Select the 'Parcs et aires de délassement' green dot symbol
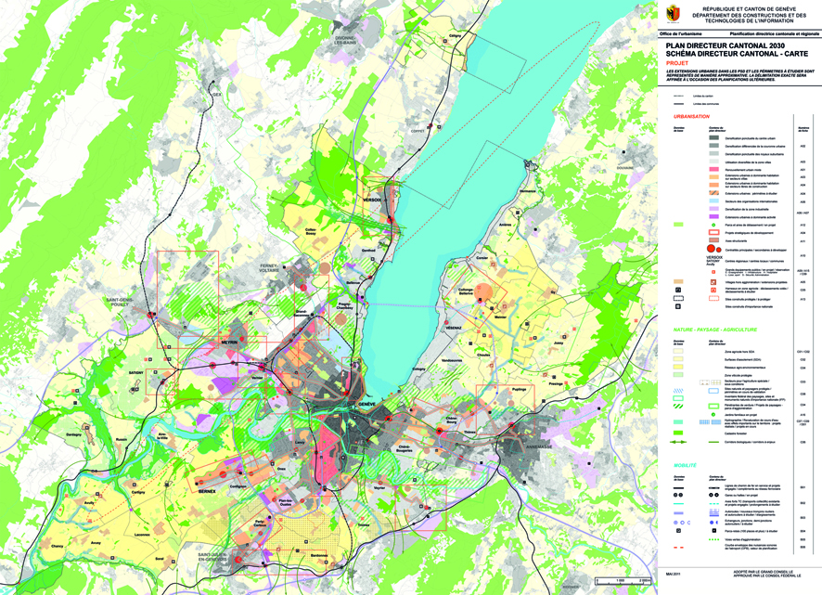This screenshot has height=595, width=822. tap(713, 225)
